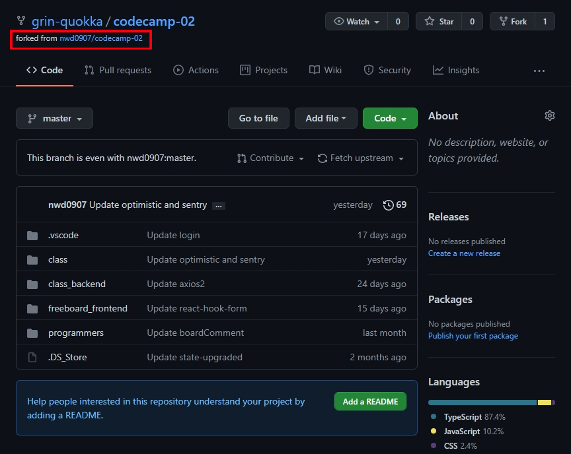Select JavaScript 10.2% language entry
Viewport: 571px width, 454px height.
pyautogui.click(x=467, y=432)
